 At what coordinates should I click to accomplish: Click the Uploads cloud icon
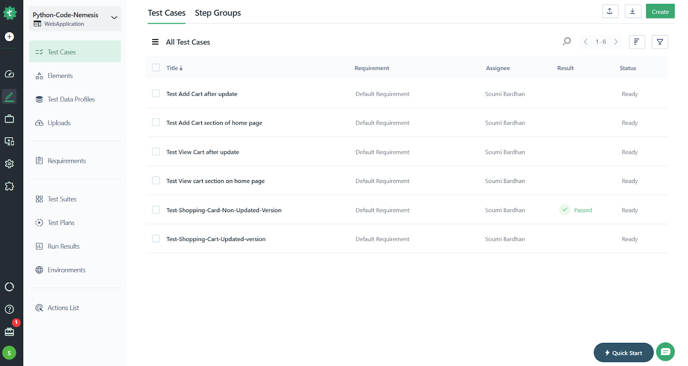pos(39,123)
